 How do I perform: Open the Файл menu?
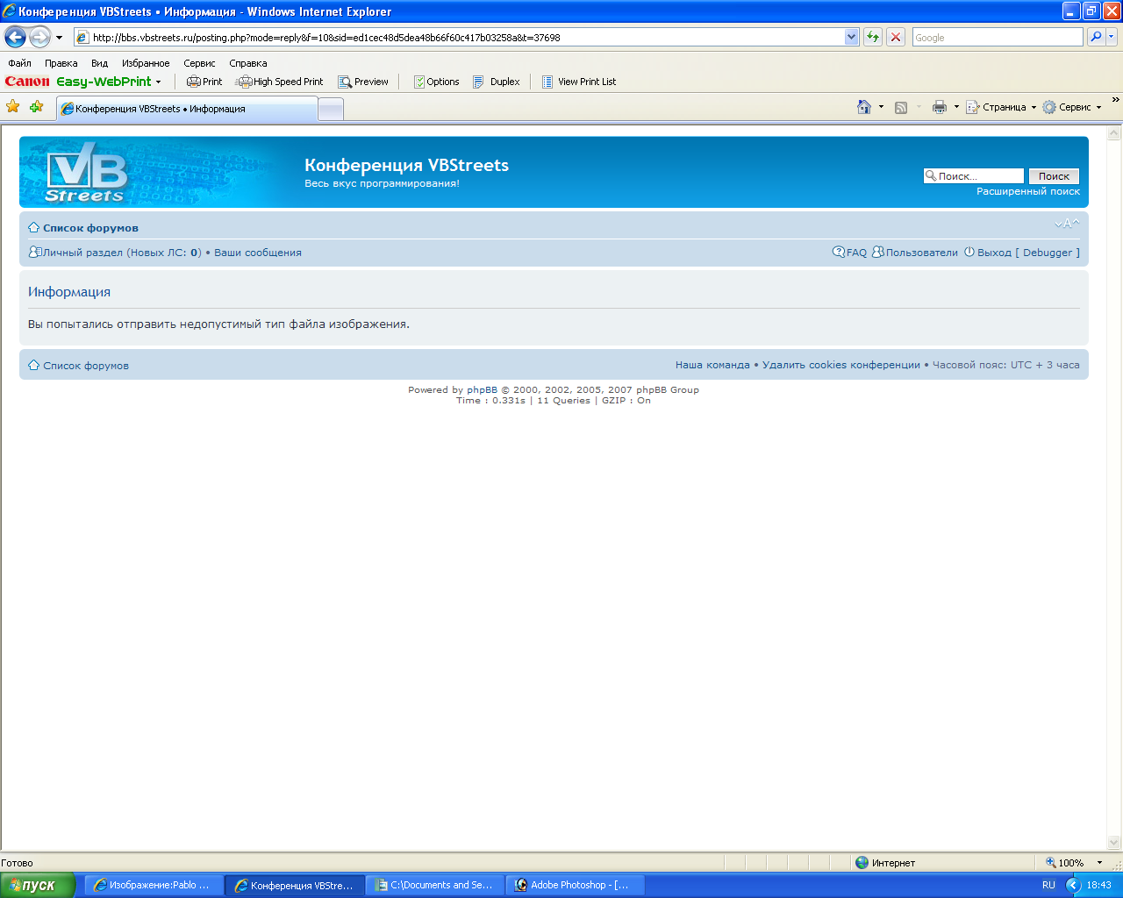[19, 63]
